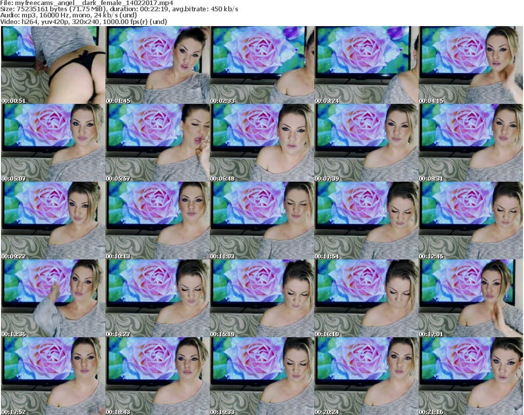Open the thumbnail stamped 00:18:43

(158, 376)
